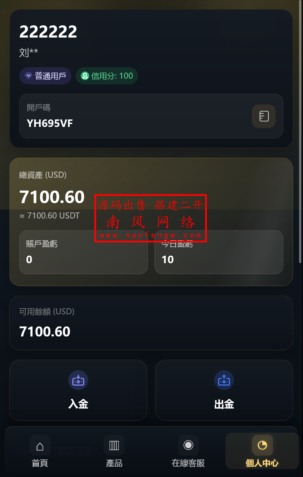Image resolution: width=303 pixels, height=477 pixels.
Task: Click the 開戶碼 YH695VF field
Action: pos(151,116)
